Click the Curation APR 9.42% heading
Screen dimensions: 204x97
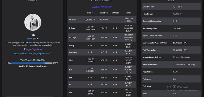pos(102,7)
